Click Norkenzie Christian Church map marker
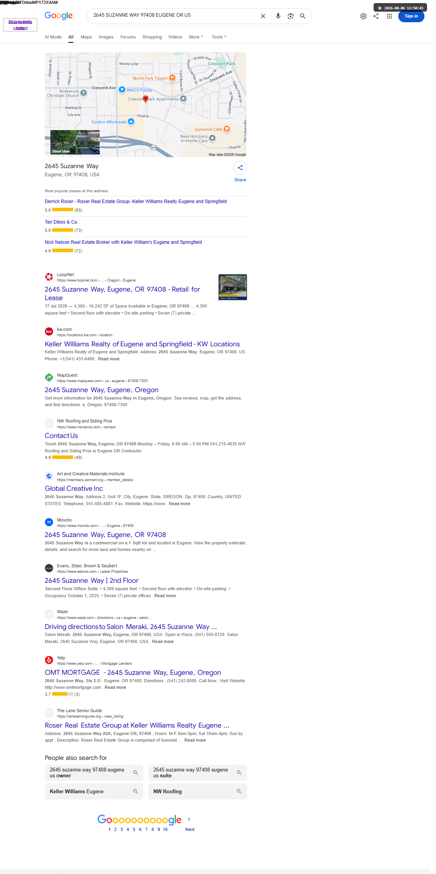The height and width of the screenshot is (874, 436). pos(83,93)
